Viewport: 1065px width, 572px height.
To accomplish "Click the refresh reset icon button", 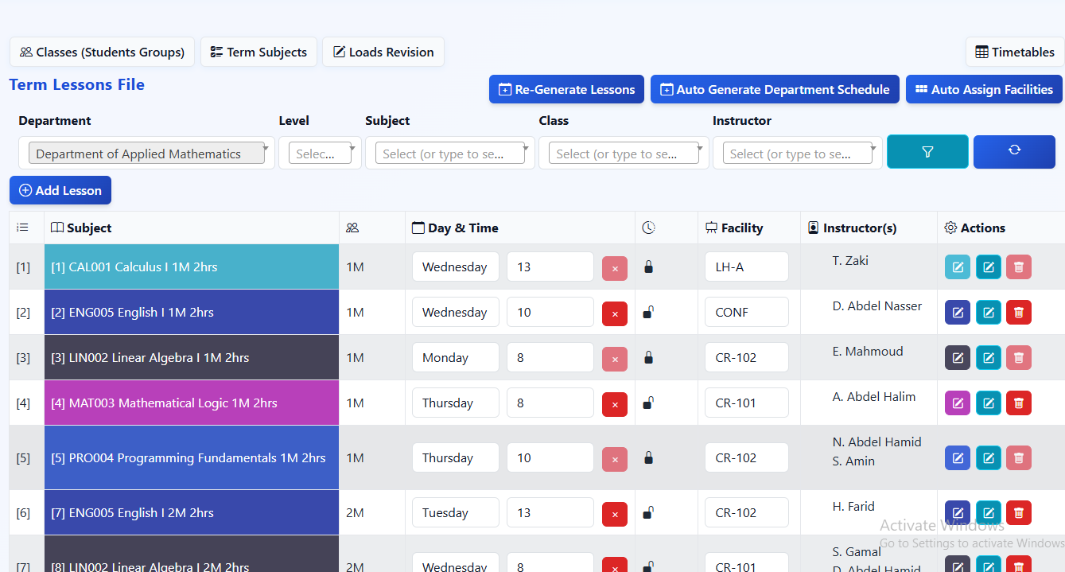I will tap(1014, 151).
